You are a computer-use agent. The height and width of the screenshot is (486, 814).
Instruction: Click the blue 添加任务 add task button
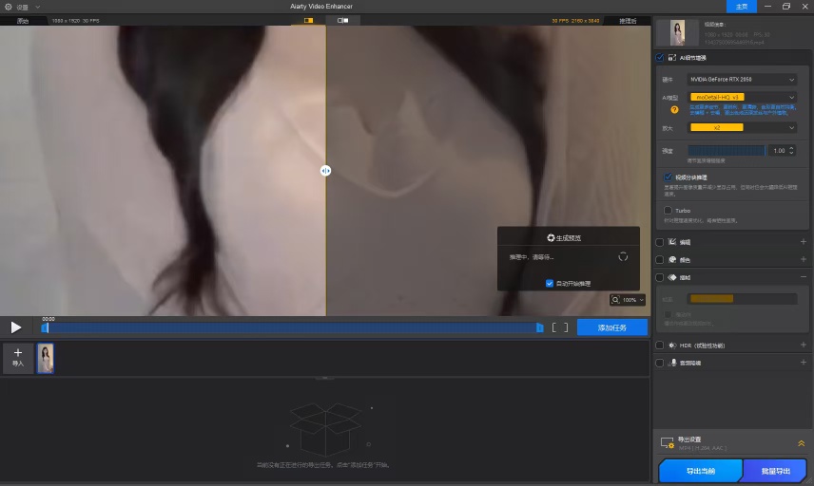pos(612,327)
